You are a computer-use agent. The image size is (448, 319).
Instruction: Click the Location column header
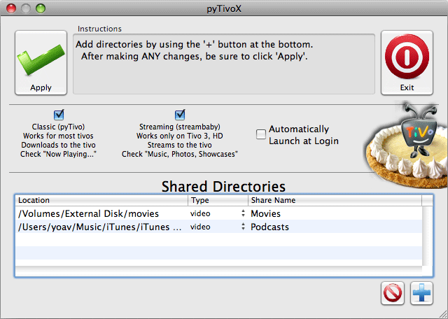tap(101, 200)
